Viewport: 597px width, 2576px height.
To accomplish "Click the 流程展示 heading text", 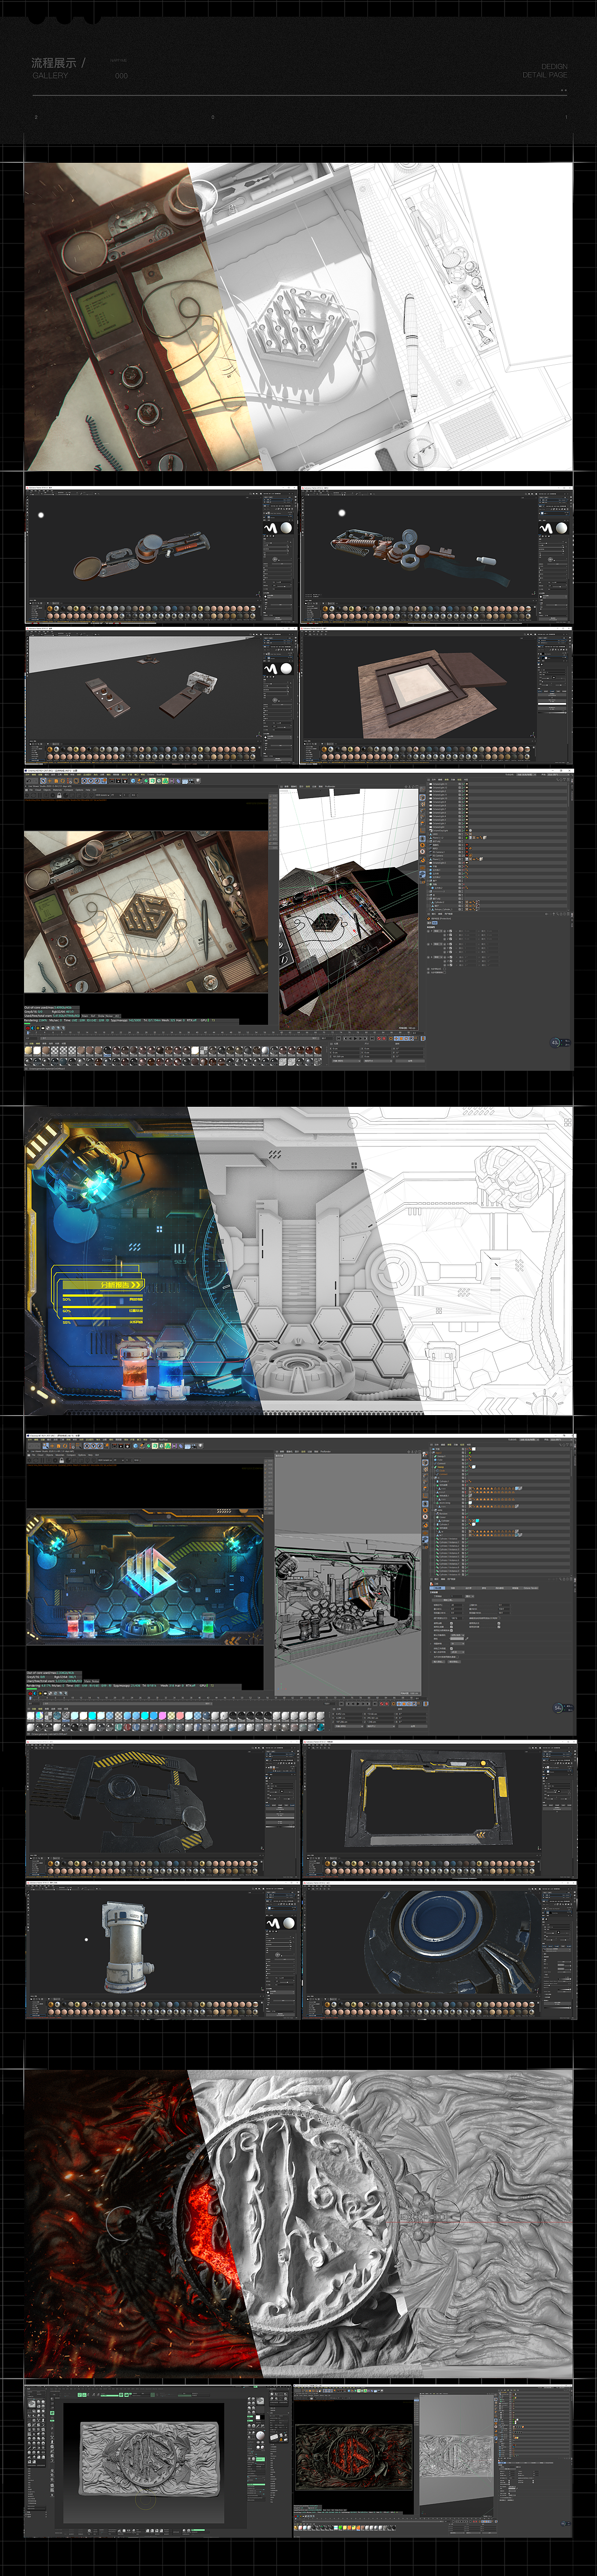I will point(53,62).
